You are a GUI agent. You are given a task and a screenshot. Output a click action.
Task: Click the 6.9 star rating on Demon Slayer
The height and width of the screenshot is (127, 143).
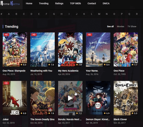pos(107,113)
